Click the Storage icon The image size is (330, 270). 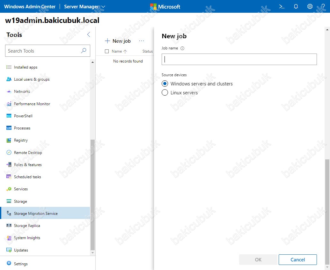pyautogui.click(x=9, y=201)
